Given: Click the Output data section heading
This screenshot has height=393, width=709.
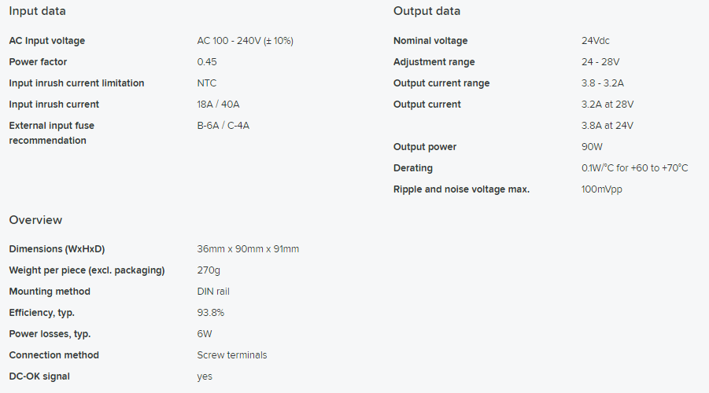Looking at the screenshot, I should point(427,11).
